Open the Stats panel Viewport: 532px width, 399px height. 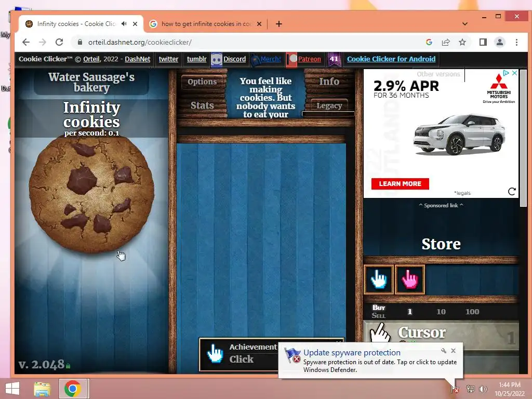(x=202, y=105)
